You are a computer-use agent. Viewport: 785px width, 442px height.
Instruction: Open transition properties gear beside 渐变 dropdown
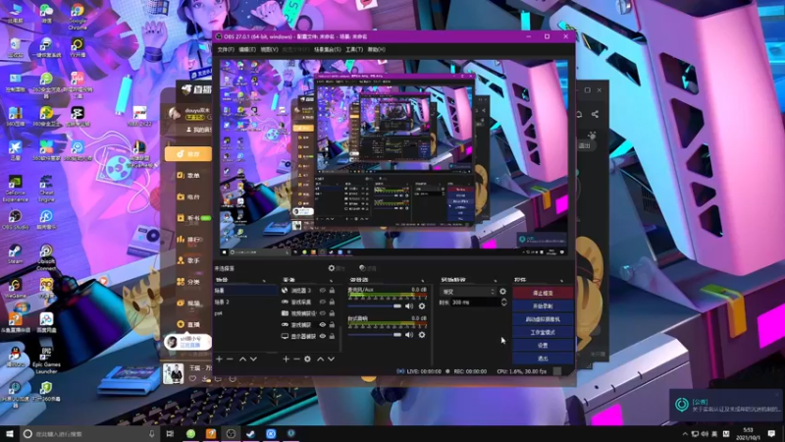[502, 291]
